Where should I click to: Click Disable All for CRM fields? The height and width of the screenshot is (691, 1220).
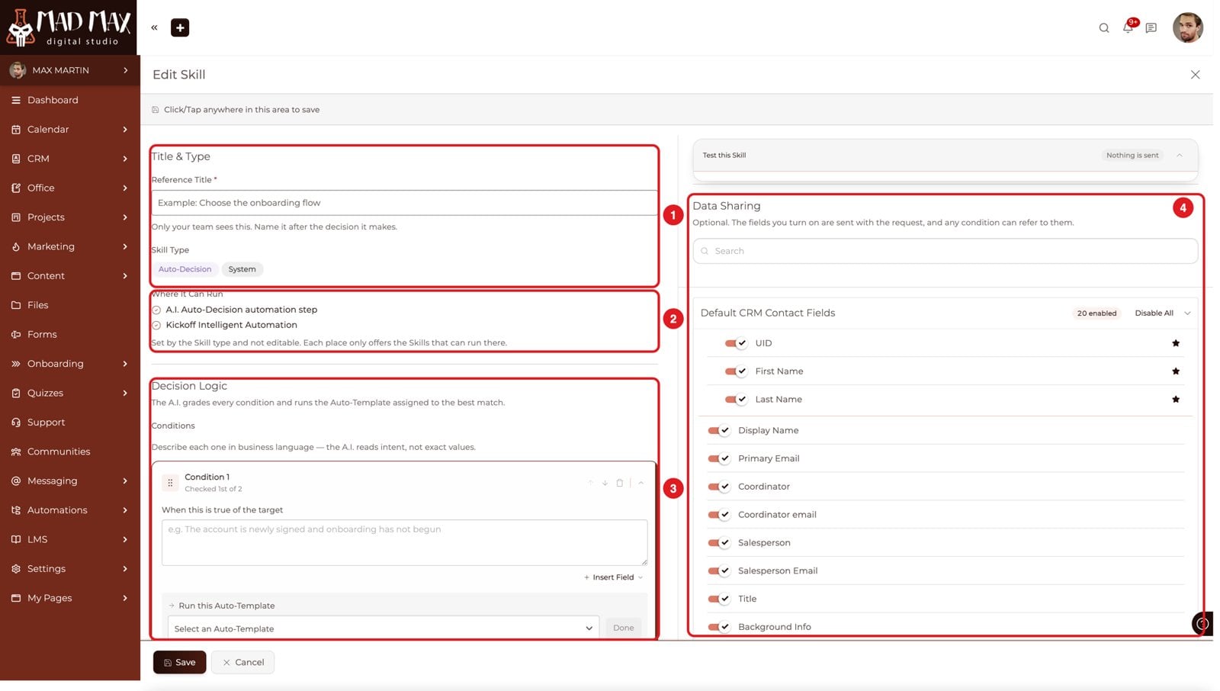[x=1154, y=313]
